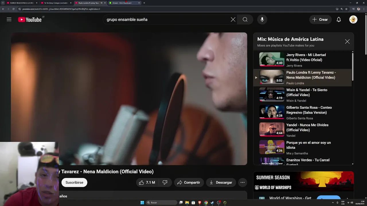Open the YouTube account avatar menu
This screenshot has height=206, width=367.
pos(353,19)
